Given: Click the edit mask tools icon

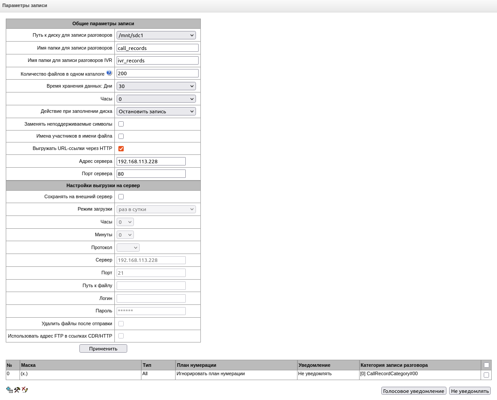Looking at the screenshot, I should (x=17, y=390).
